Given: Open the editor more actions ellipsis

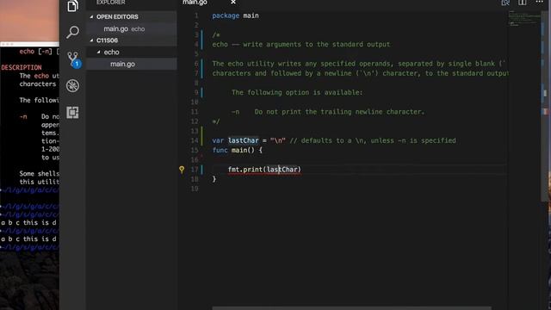Looking at the screenshot, I should (x=540, y=2).
